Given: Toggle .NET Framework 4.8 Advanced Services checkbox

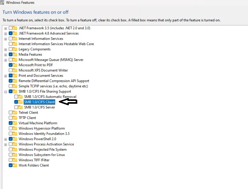Looking at the screenshot, I should (x=11, y=33).
